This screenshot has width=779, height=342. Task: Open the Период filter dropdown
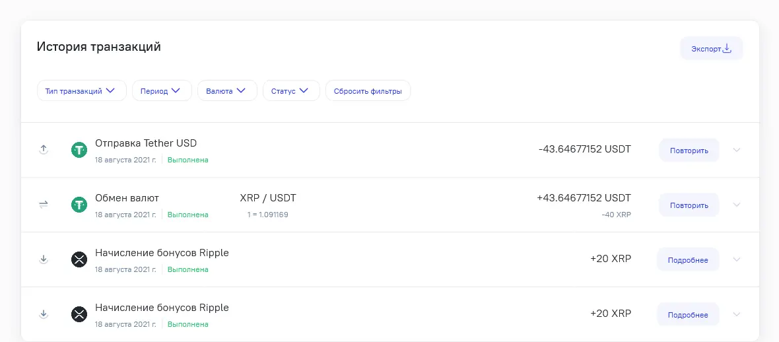162,90
